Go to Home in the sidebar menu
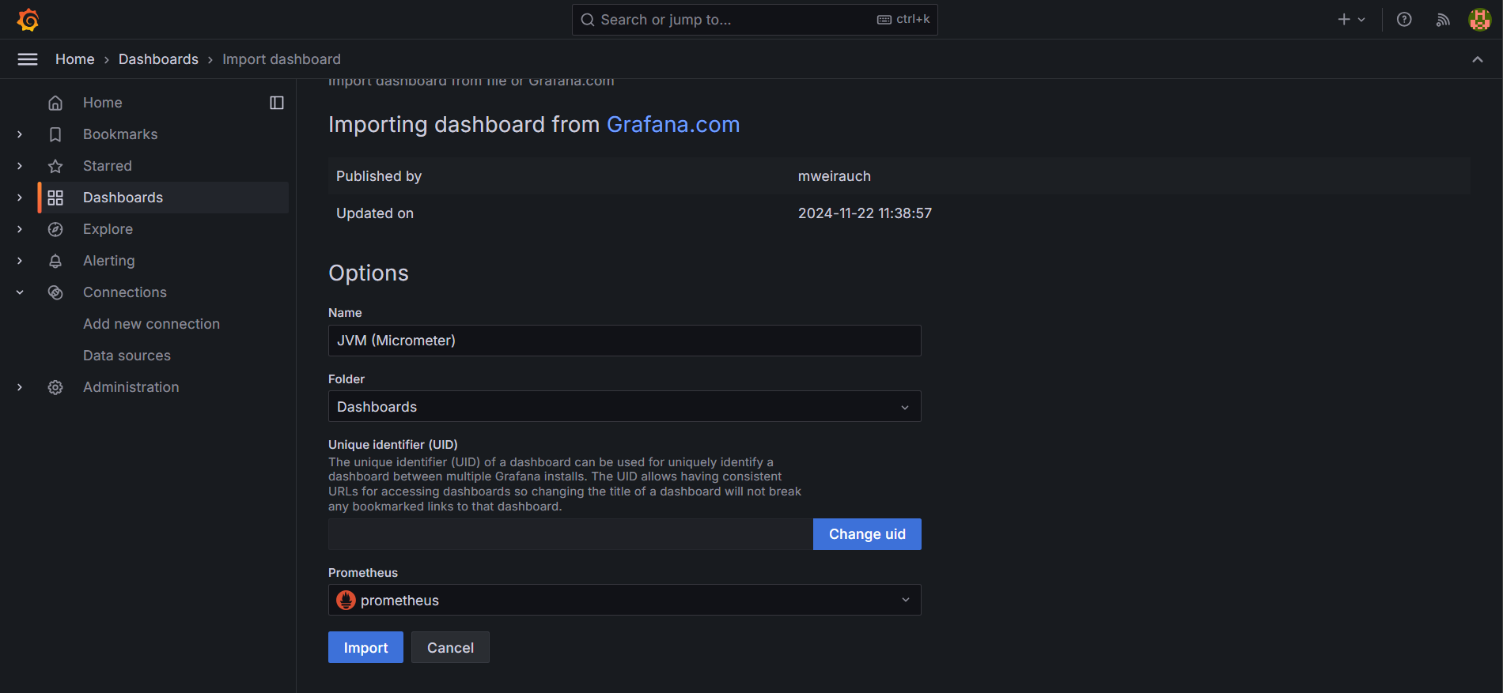This screenshot has width=1503, height=693. coord(103,103)
